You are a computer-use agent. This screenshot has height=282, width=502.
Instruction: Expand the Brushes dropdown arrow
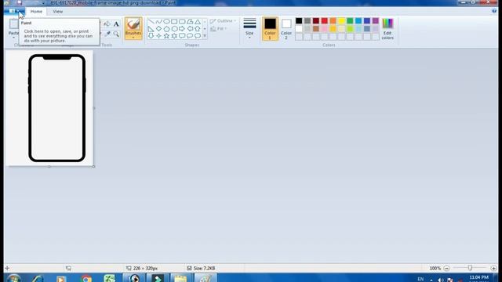(133, 38)
